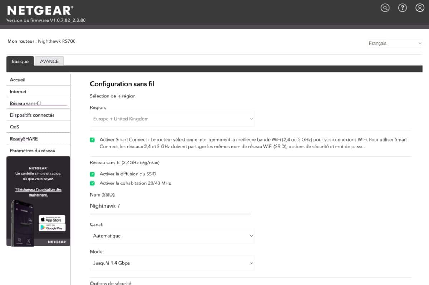Click the Réseau sans-fil (2.4GHz b/g/n/ax) label
The image size is (429, 285).
(125, 163)
